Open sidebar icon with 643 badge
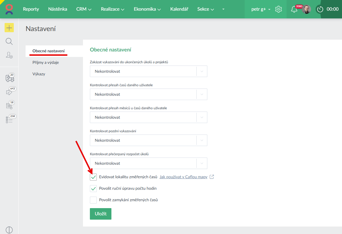 click(9, 92)
